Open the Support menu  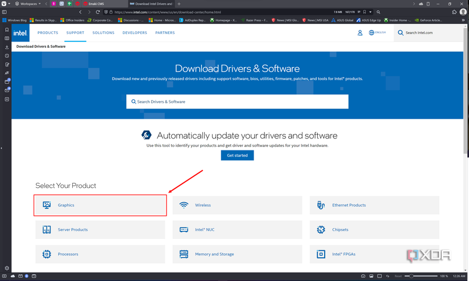pyautogui.click(x=76, y=32)
